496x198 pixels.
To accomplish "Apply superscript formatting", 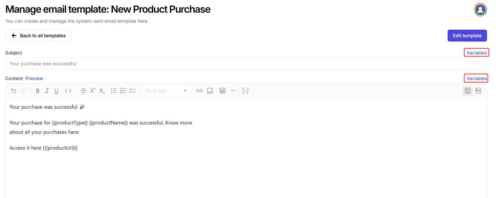I will (93, 91).
